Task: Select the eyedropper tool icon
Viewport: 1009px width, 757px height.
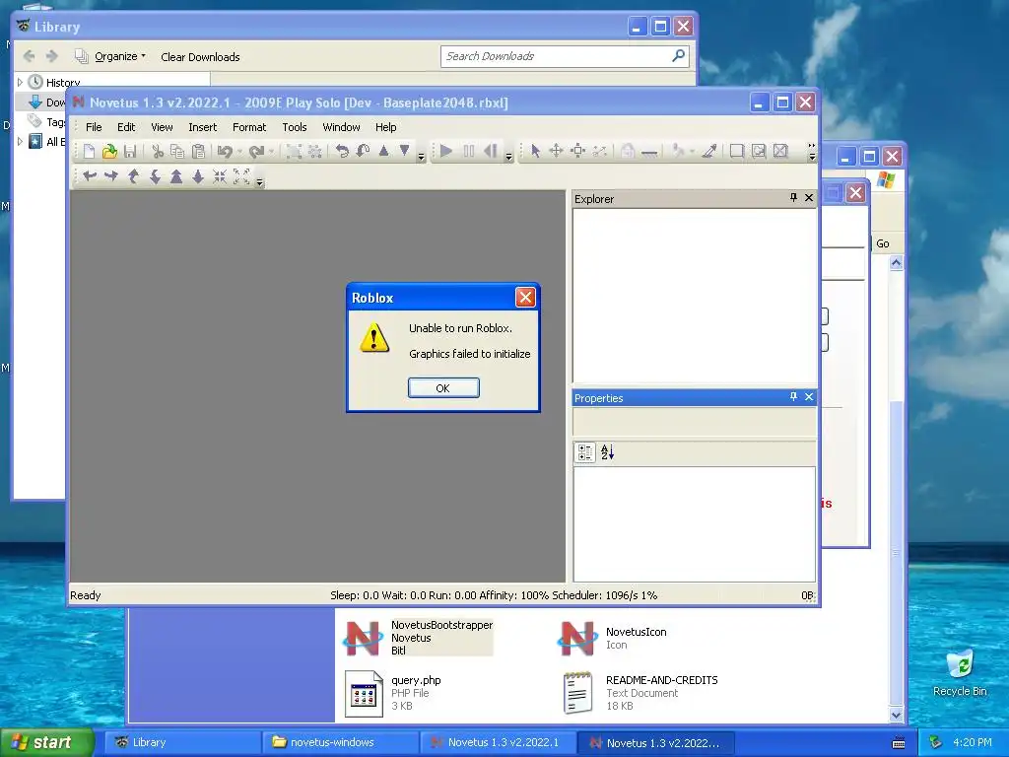Action: click(709, 151)
